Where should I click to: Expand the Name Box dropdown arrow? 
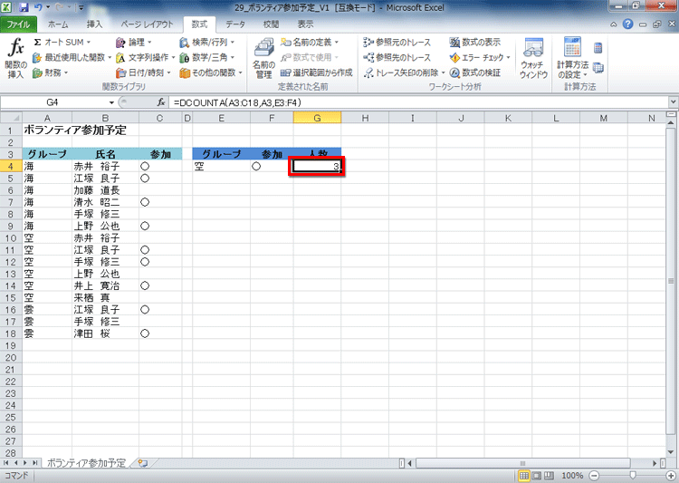[111, 102]
